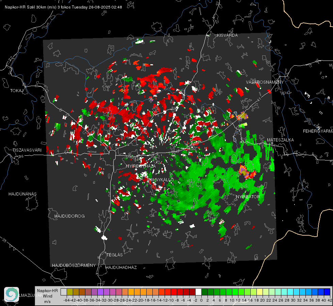Click the HAJDÚBÖSZÖRMÉNY city label
Screen dimensions: 333x306
[74, 266]
